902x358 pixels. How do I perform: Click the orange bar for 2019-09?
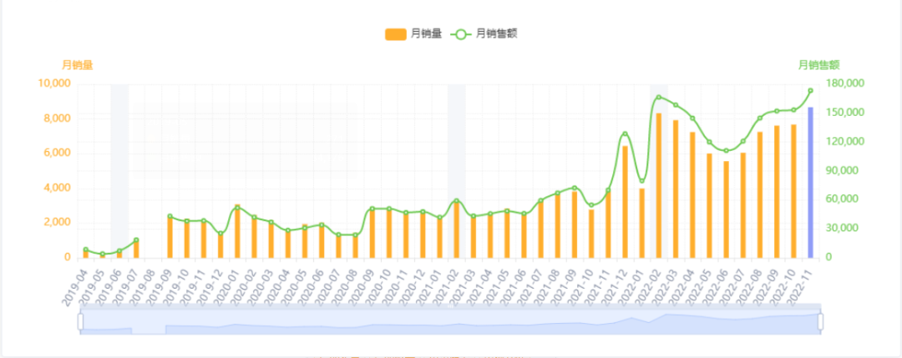click(170, 237)
